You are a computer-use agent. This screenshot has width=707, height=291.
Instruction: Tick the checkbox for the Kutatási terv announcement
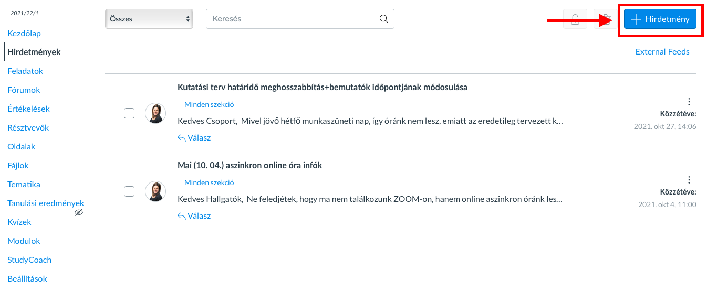click(x=129, y=113)
